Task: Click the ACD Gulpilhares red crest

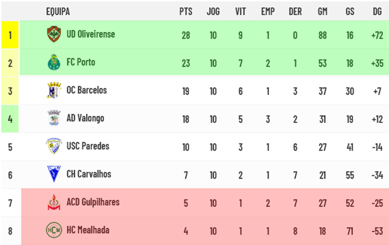Action: (x=54, y=202)
